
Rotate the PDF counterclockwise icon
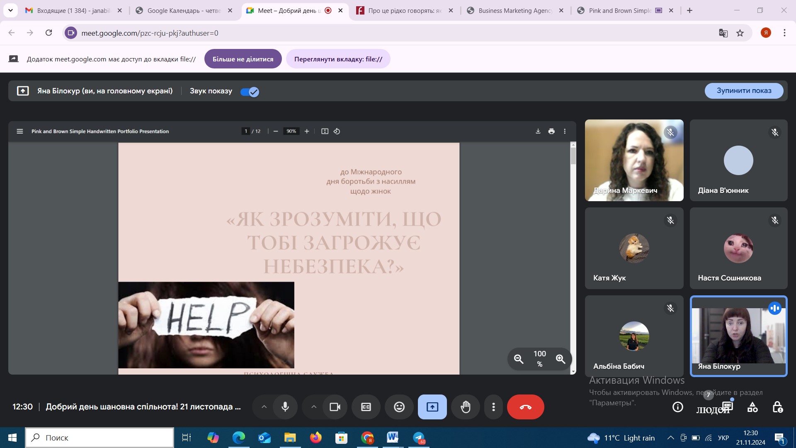337,131
